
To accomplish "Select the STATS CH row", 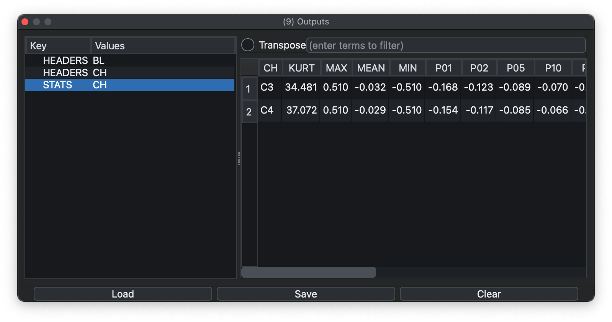I will click(x=130, y=85).
